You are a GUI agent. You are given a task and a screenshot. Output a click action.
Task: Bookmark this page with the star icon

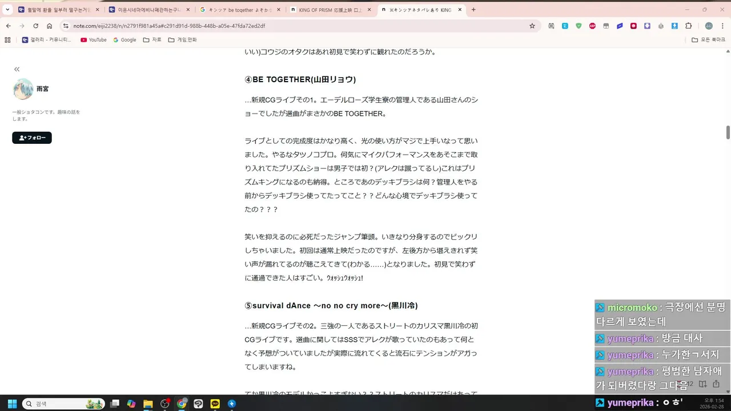pos(532,26)
